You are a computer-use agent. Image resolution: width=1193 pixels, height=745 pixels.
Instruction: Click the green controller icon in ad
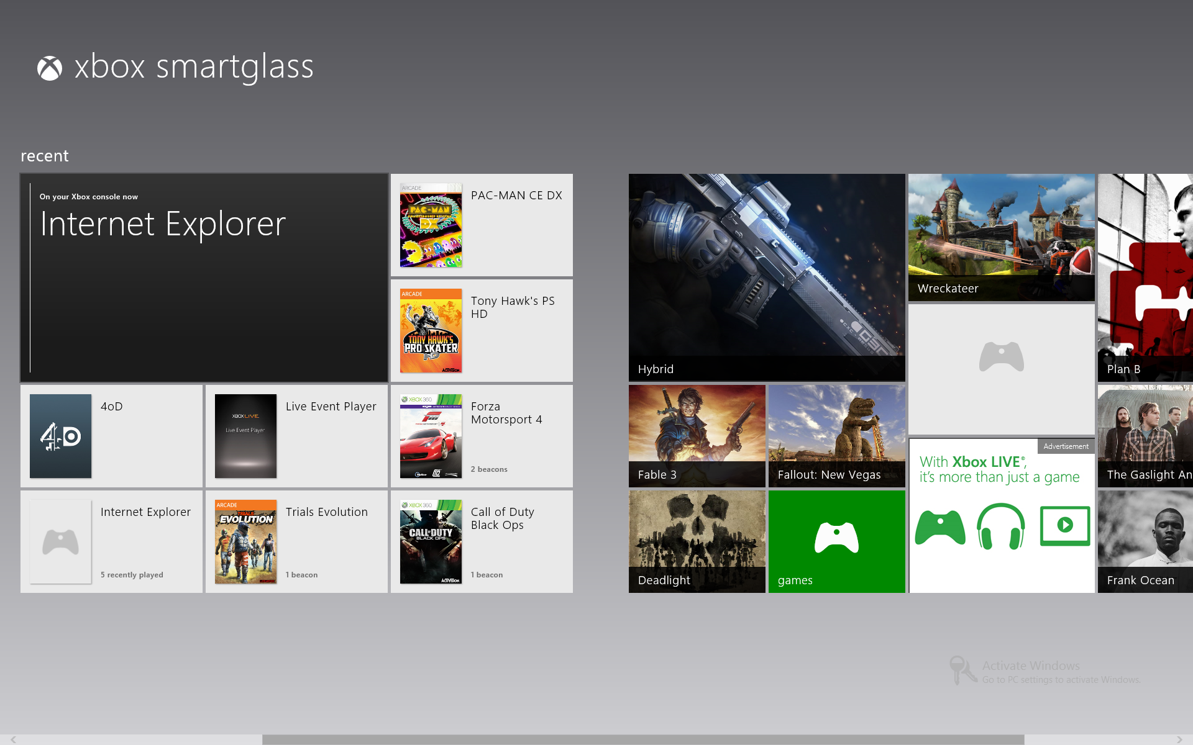[x=940, y=527]
